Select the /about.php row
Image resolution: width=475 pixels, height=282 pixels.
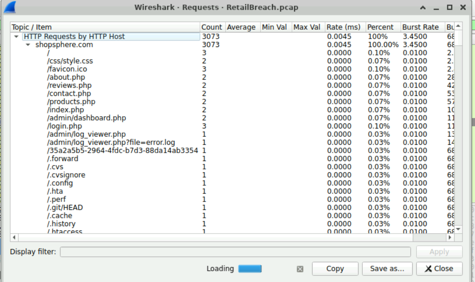coord(232,77)
